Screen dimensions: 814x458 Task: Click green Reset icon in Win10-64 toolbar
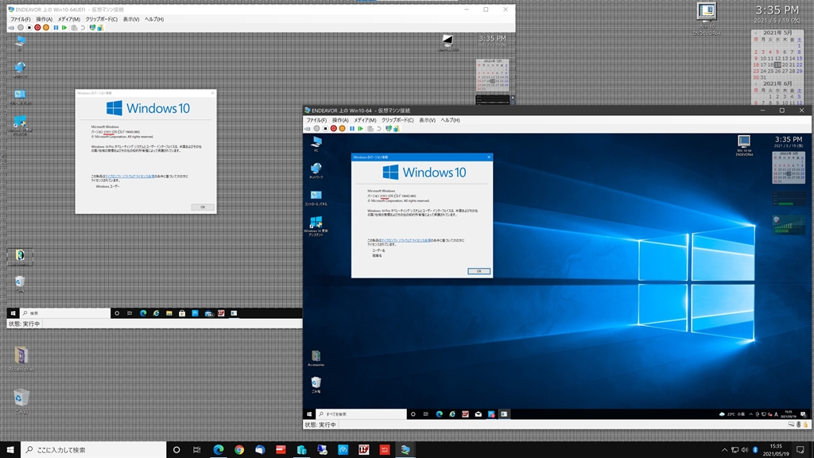click(360, 129)
